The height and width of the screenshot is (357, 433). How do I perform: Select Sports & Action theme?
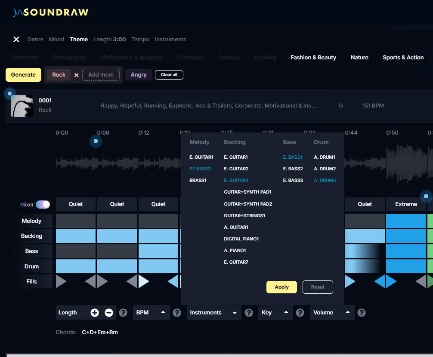pos(403,57)
